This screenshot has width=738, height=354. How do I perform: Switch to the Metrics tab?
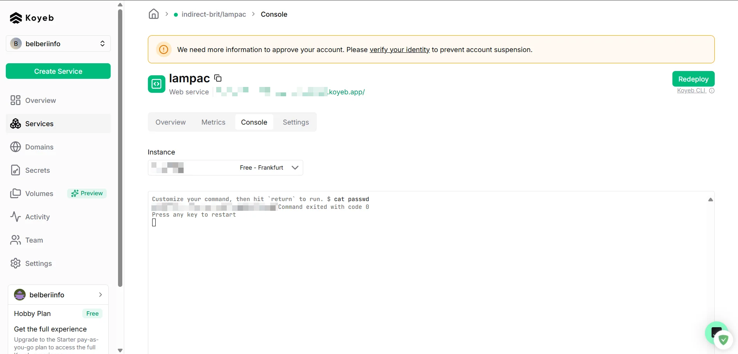click(213, 122)
